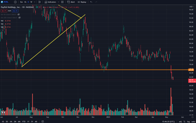Open the Indicators dialog
This screenshot has height=123, width=196.
50,2
